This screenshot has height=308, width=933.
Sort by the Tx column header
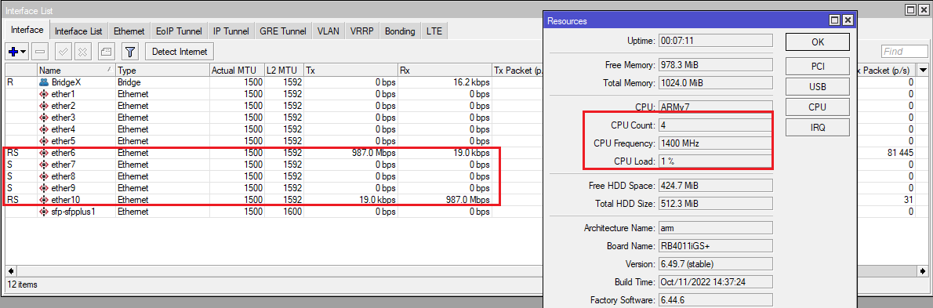350,71
